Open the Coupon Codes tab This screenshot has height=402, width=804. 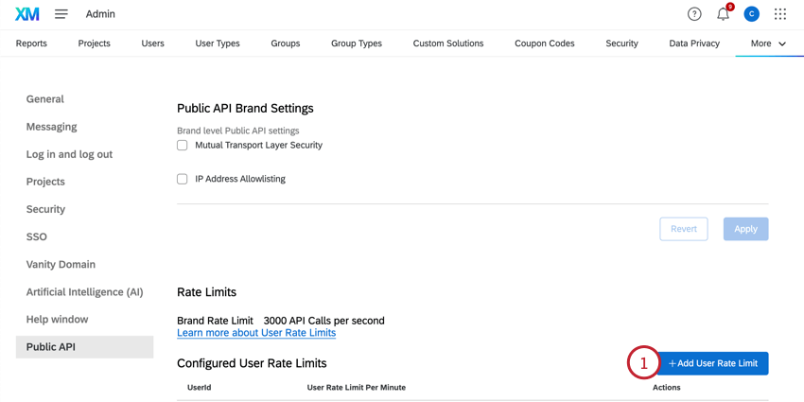544,44
